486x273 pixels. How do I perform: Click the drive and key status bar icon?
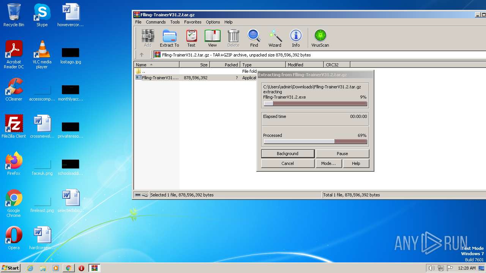click(x=142, y=195)
